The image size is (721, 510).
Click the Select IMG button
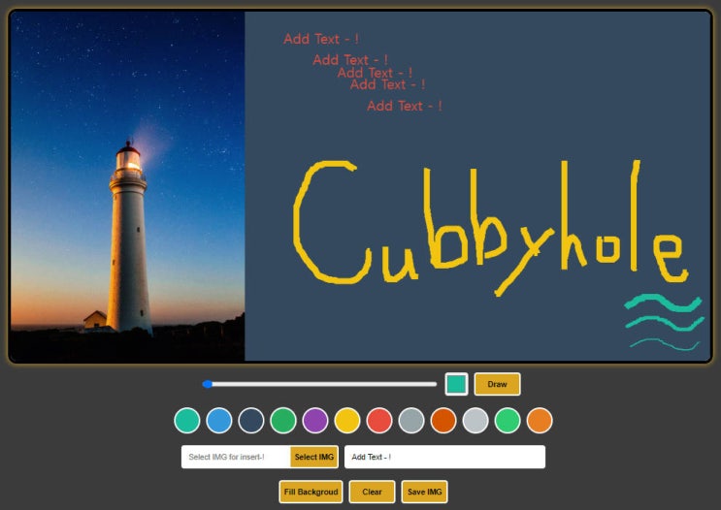point(314,457)
